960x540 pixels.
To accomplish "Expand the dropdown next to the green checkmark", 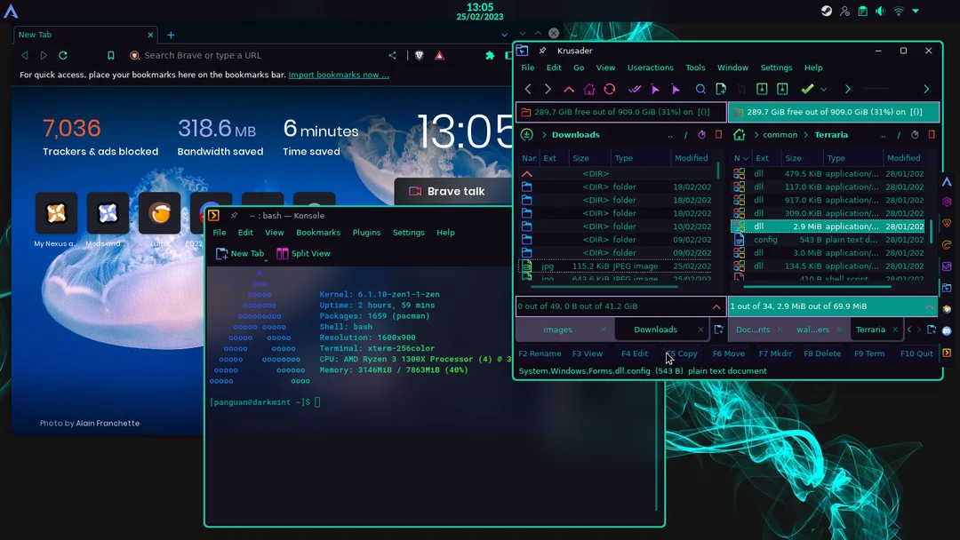I will [x=822, y=89].
